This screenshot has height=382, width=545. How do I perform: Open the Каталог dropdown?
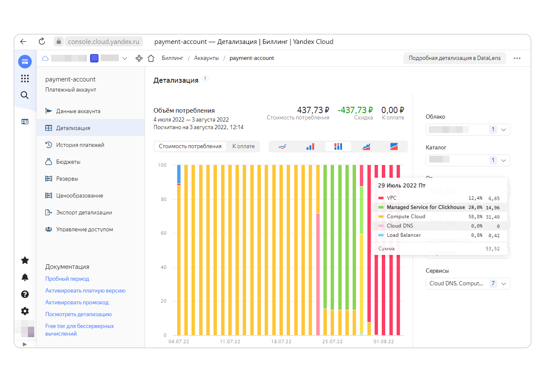tap(468, 160)
